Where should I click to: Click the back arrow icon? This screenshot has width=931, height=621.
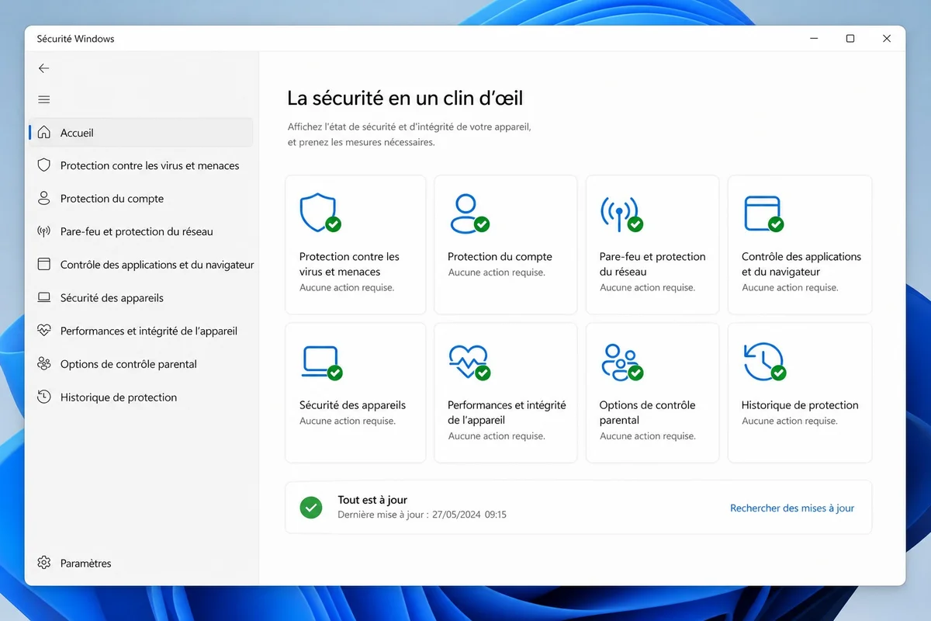pyautogui.click(x=43, y=68)
